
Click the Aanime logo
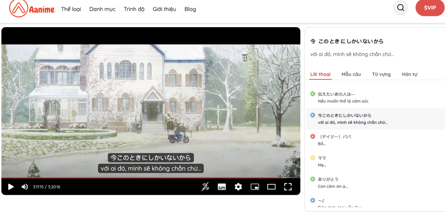(x=31, y=9)
